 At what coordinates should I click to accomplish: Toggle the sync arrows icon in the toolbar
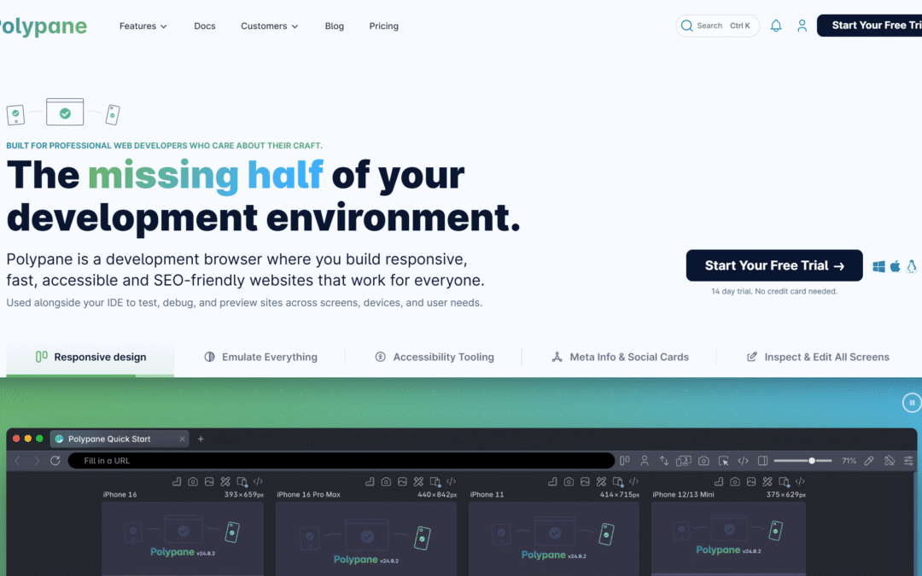(664, 461)
